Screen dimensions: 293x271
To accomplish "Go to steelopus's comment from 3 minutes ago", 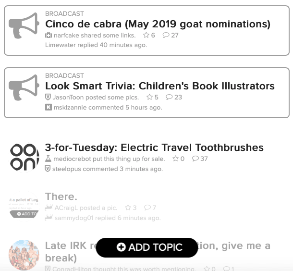I will click(107, 169).
